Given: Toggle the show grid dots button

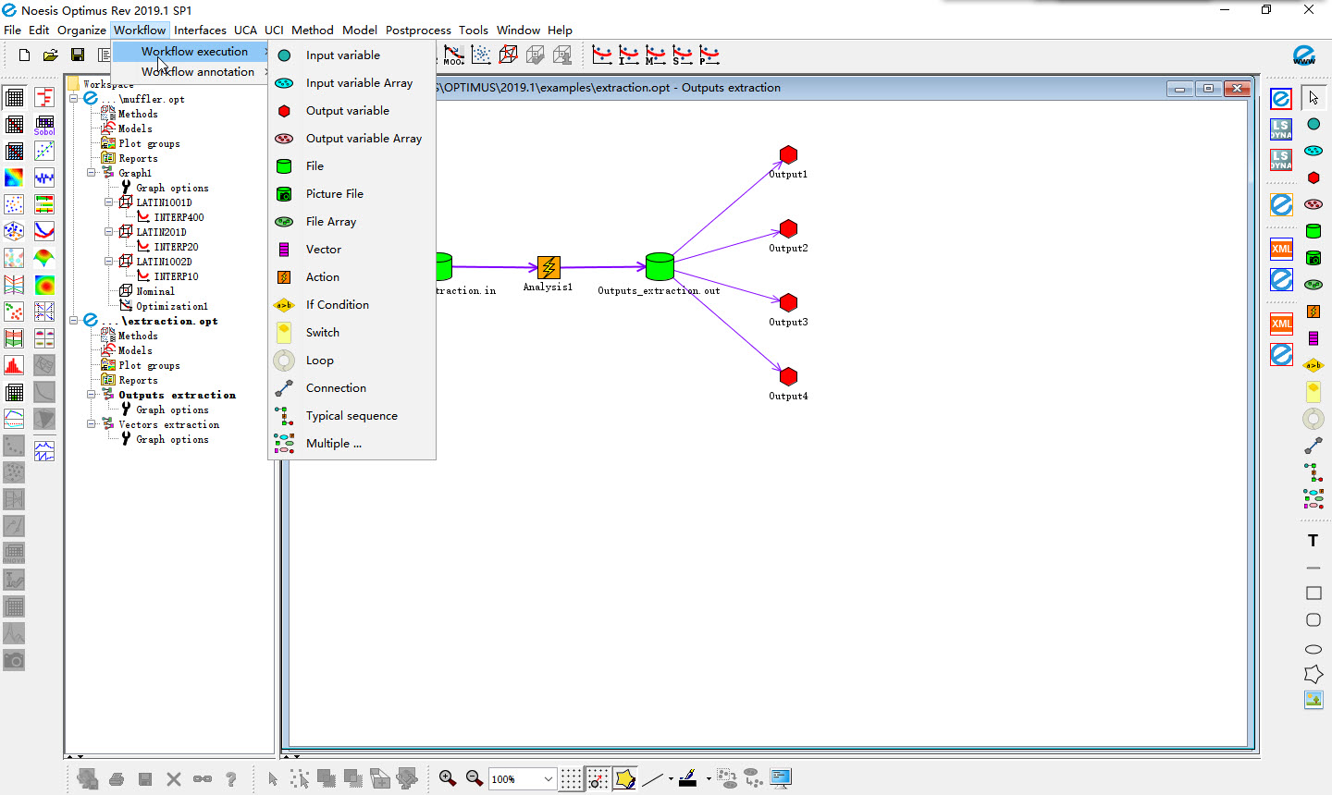Looking at the screenshot, I should click(572, 778).
